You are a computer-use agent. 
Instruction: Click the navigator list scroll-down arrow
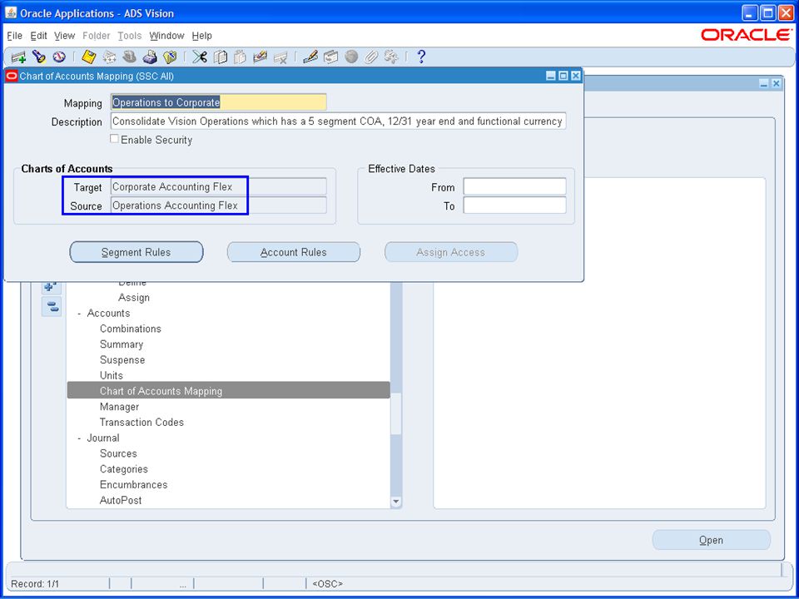396,502
